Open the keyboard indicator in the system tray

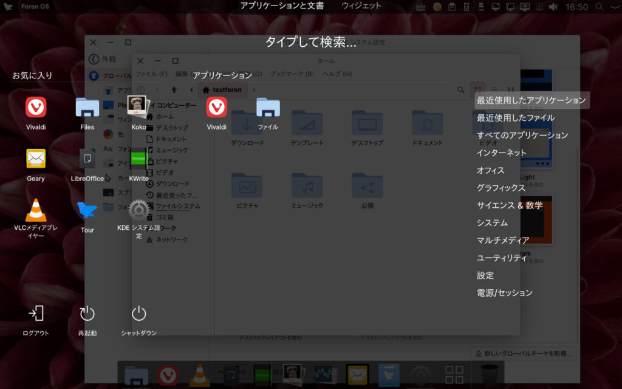(421, 7)
